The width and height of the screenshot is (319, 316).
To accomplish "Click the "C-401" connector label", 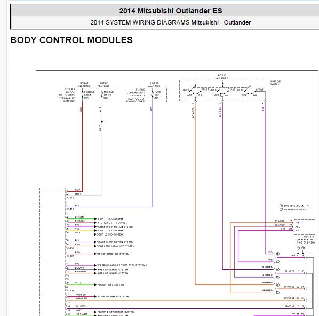I will coord(70,248).
